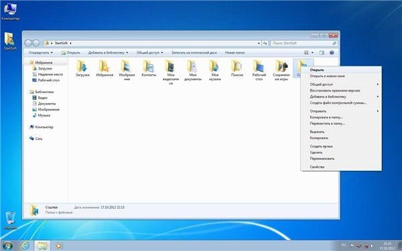Click the Back navigation arrow
This screenshot has height=251, width=402.
coord(28,44)
